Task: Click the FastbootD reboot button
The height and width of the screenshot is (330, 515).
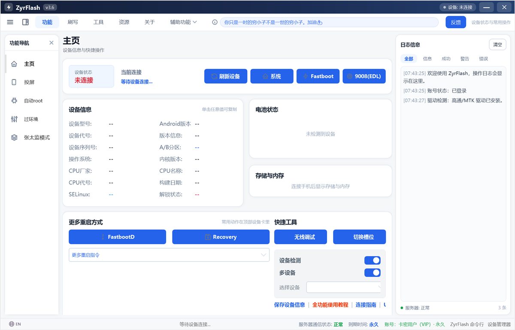Action: coord(117,237)
